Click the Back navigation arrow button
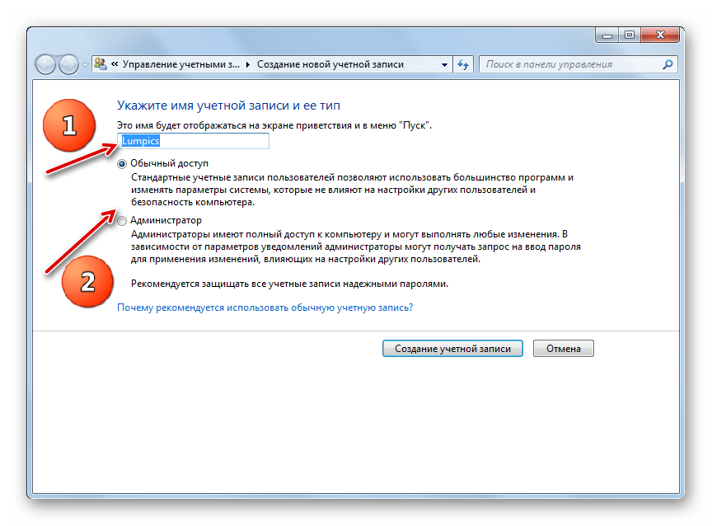Viewport: 712px width, 526px height. coord(45,64)
